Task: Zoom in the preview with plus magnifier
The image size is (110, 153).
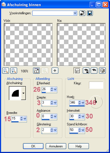Action: [14, 71]
